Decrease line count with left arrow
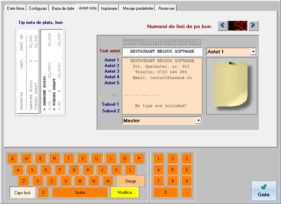The width and height of the screenshot is (281, 204). pyautogui.click(x=222, y=26)
